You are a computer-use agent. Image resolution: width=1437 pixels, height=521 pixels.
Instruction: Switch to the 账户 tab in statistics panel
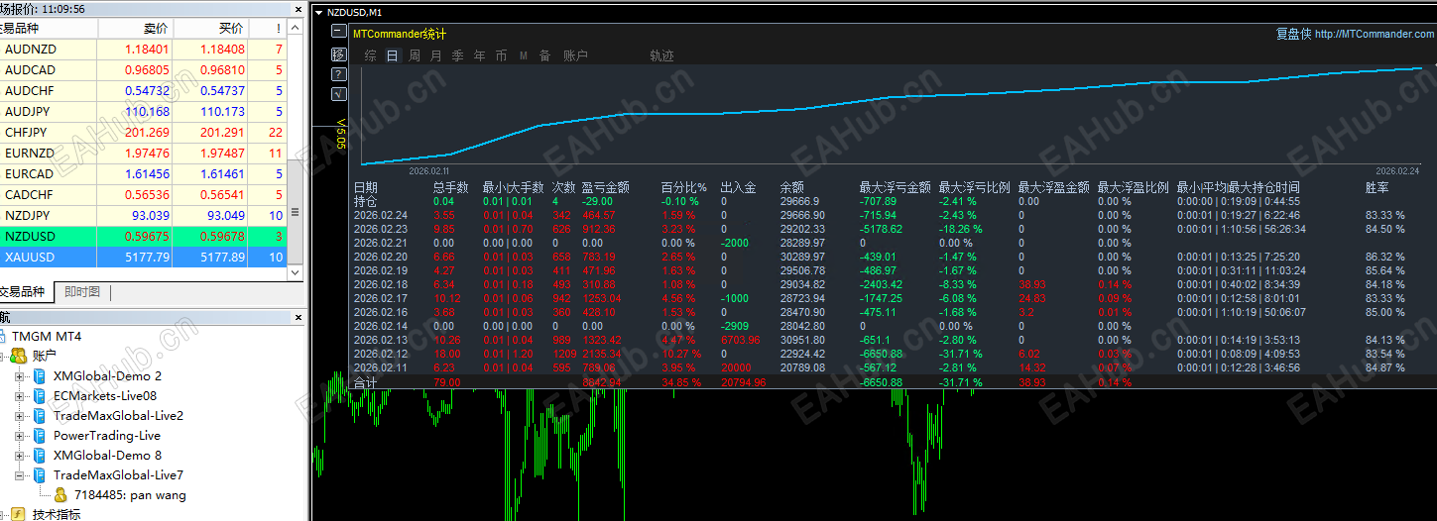(575, 56)
